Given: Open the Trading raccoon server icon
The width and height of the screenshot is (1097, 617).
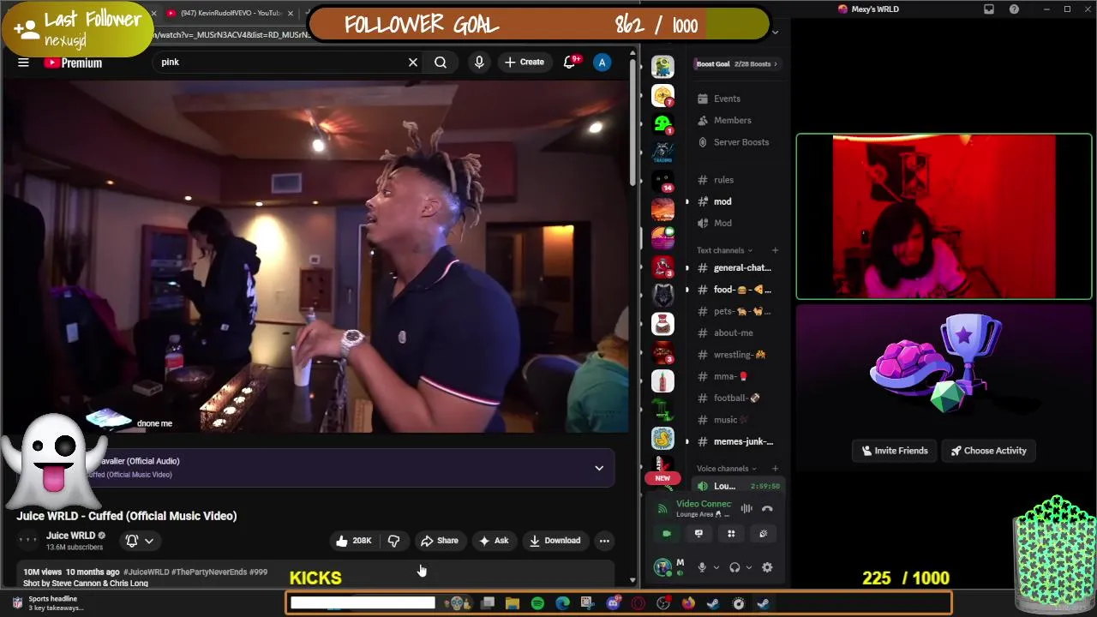Looking at the screenshot, I should 662,153.
